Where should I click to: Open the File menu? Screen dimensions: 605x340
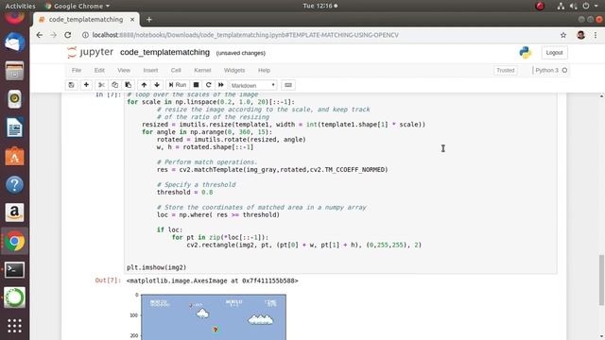click(x=77, y=70)
